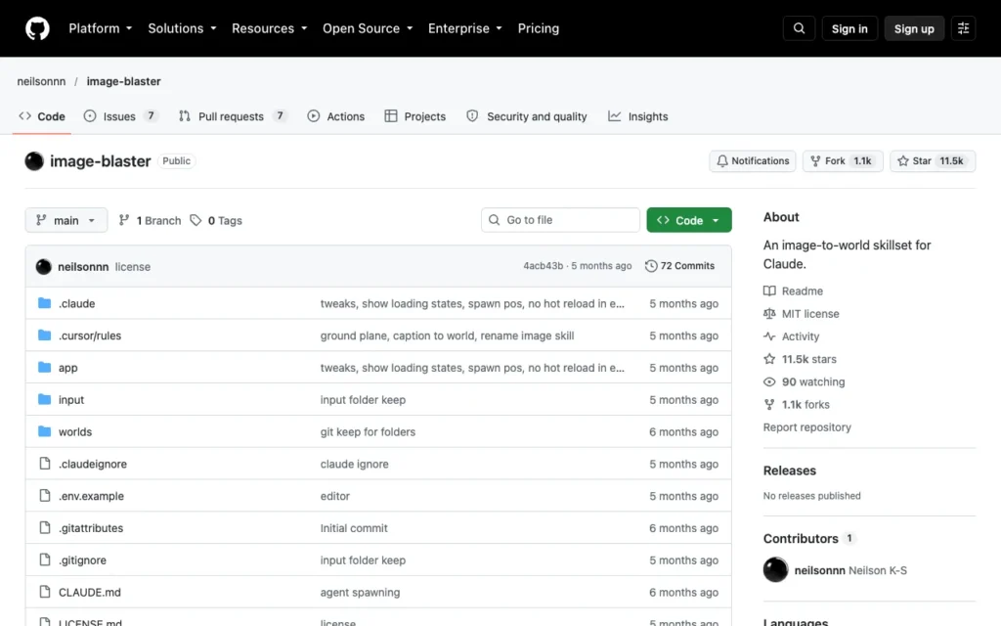Open the .cursor/rules folder icon
Image resolution: width=1001 pixels, height=626 pixels.
pos(44,335)
